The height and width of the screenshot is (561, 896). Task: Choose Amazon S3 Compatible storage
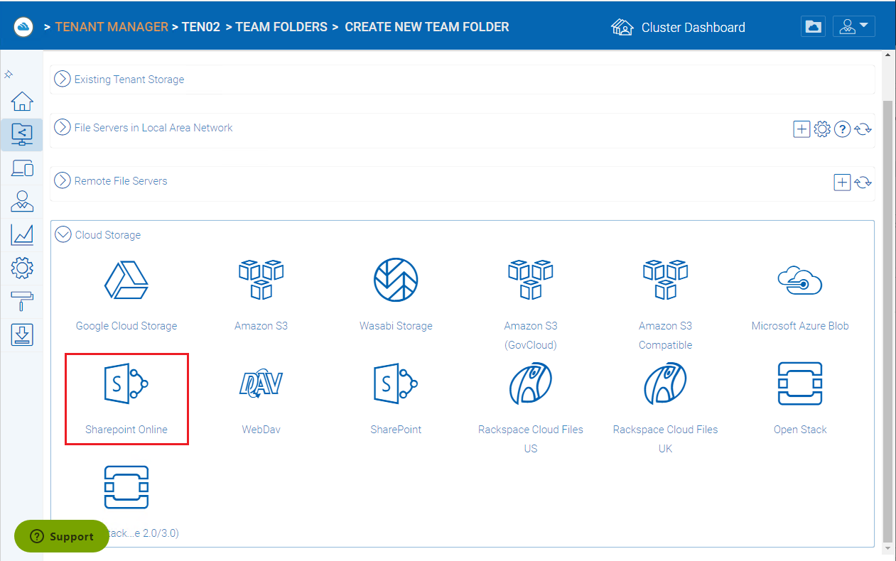(665, 279)
